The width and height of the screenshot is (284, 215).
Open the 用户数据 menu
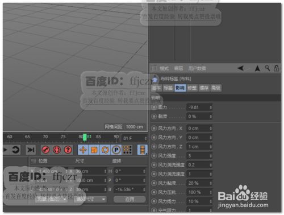coord(197,68)
